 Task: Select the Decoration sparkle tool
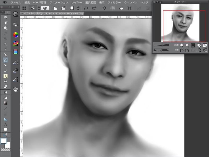pyautogui.click(x=5, y=76)
